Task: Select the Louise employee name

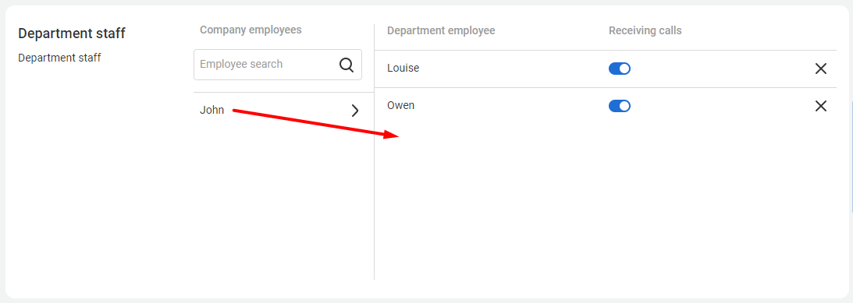Action: [x=403, y=69]
